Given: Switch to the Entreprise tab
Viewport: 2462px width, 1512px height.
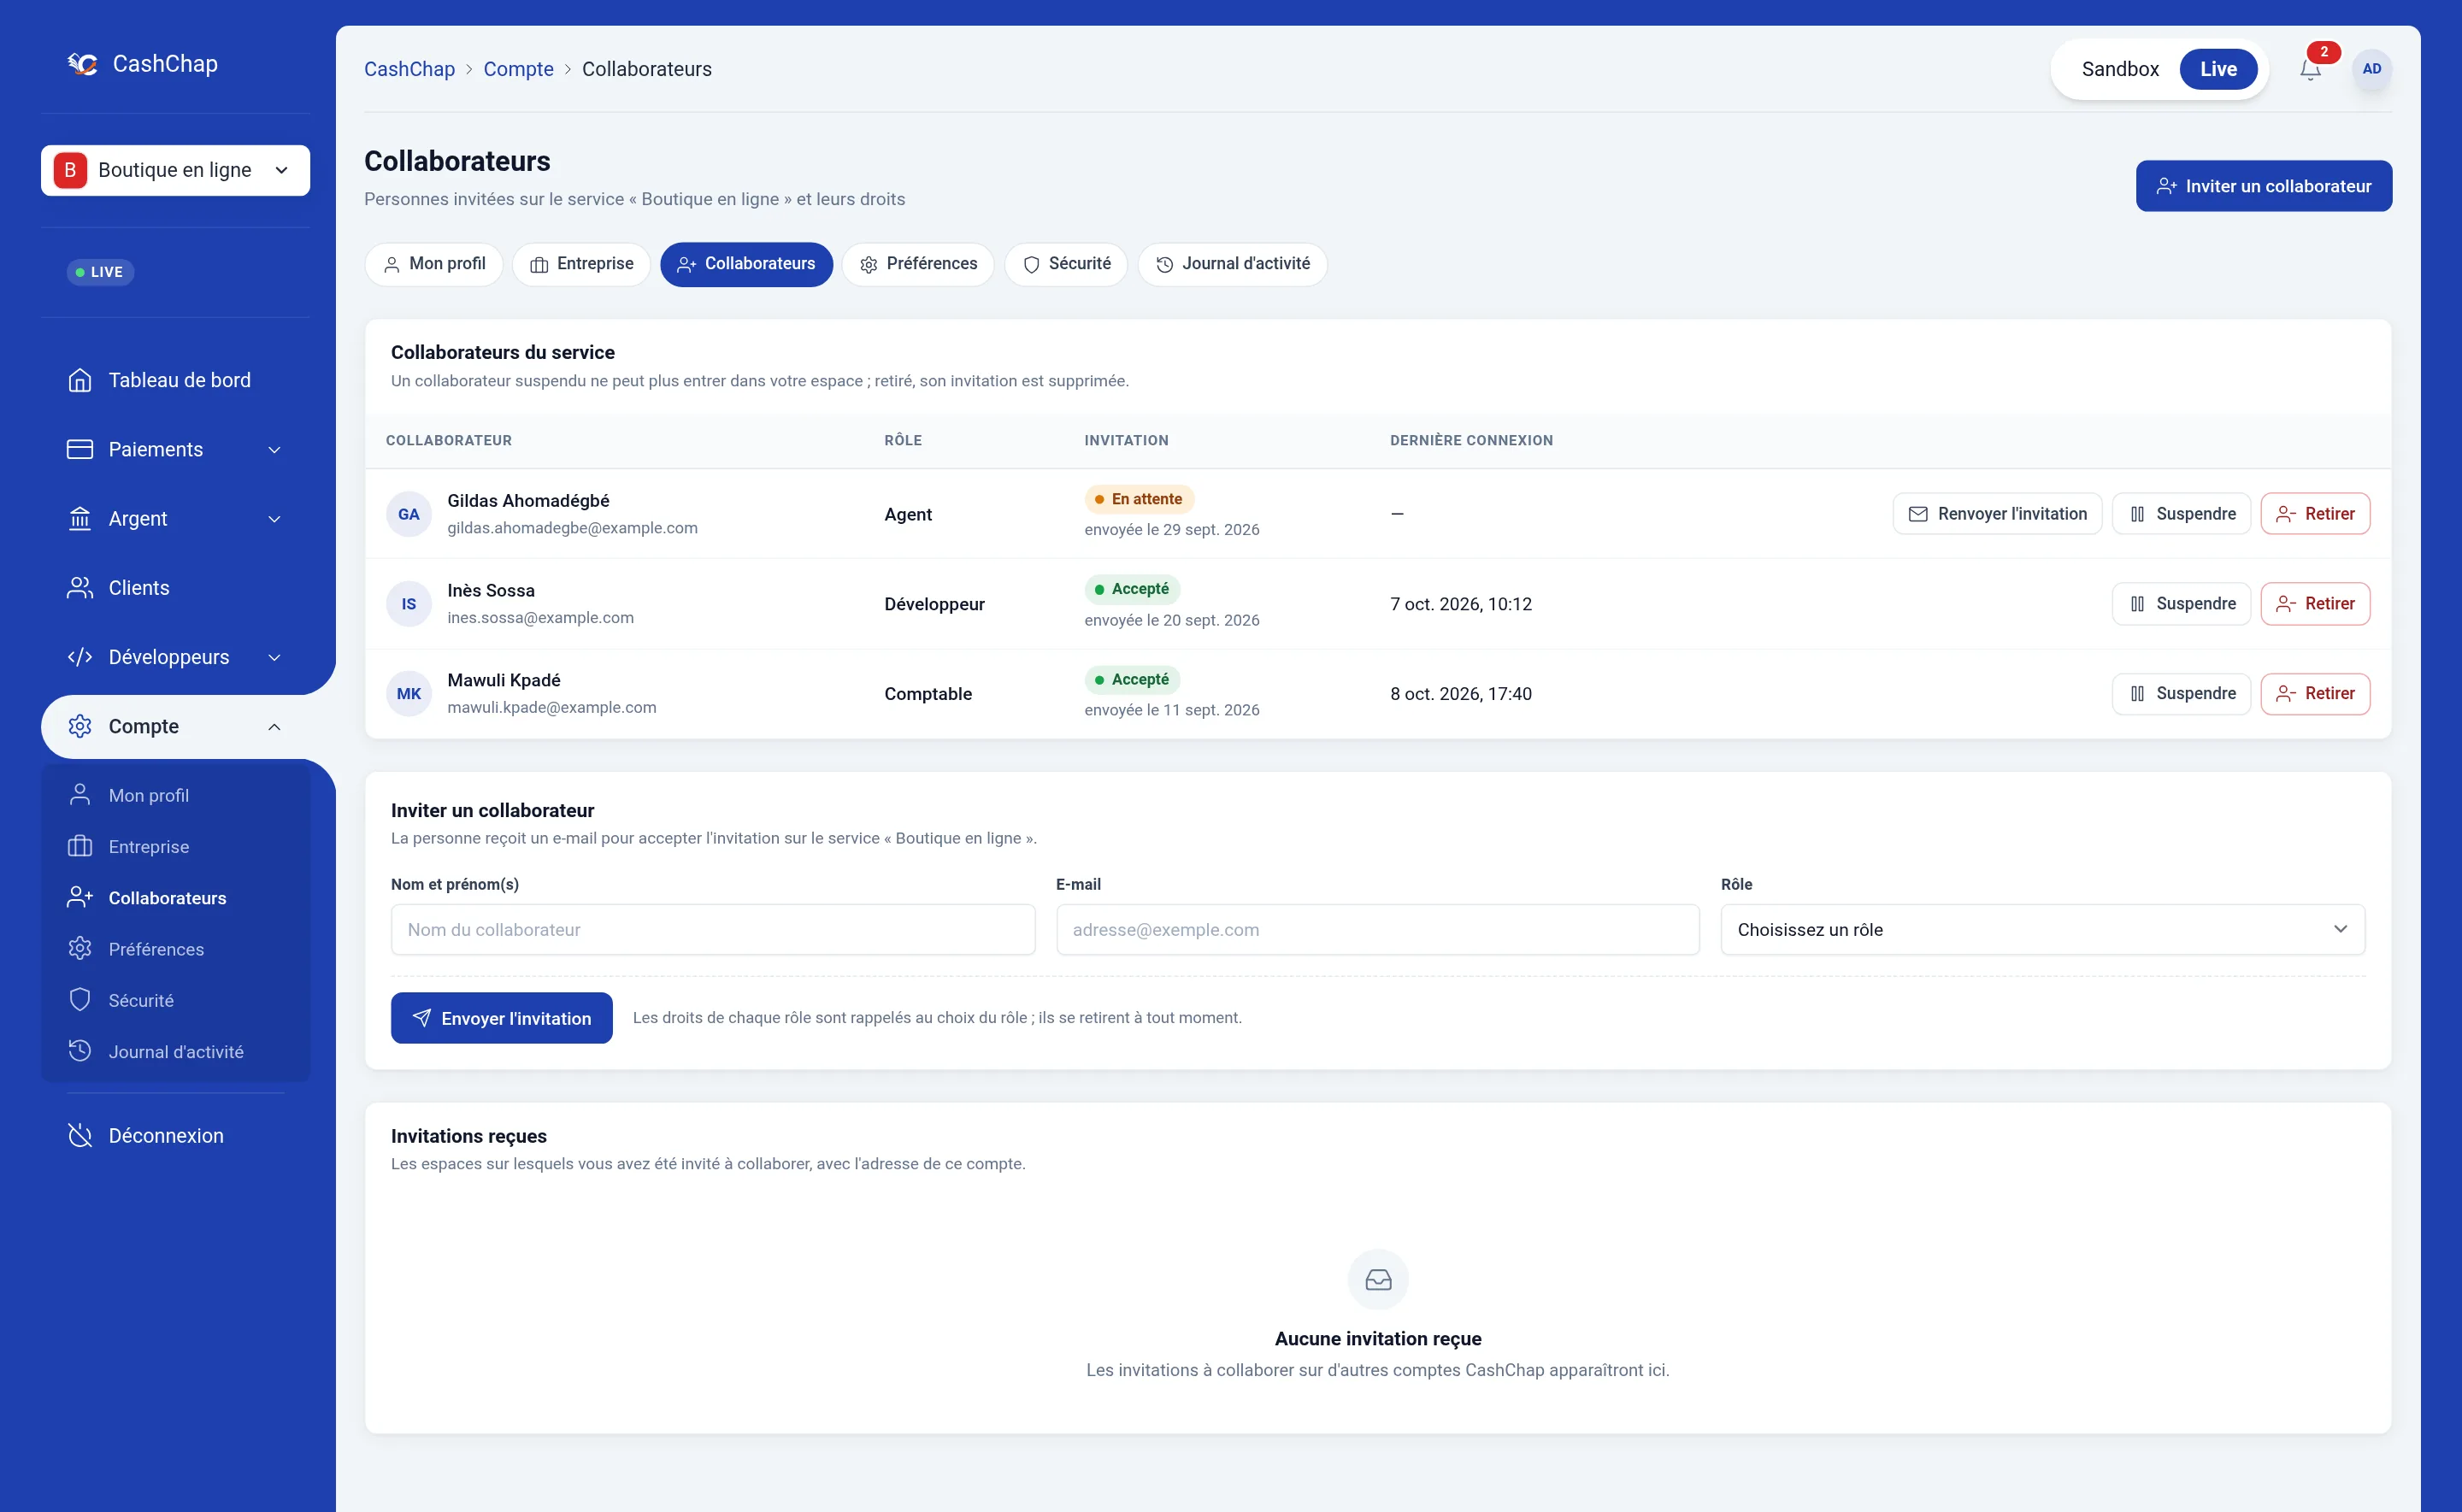Looking at the screenshot, I should tap(581, 264).
